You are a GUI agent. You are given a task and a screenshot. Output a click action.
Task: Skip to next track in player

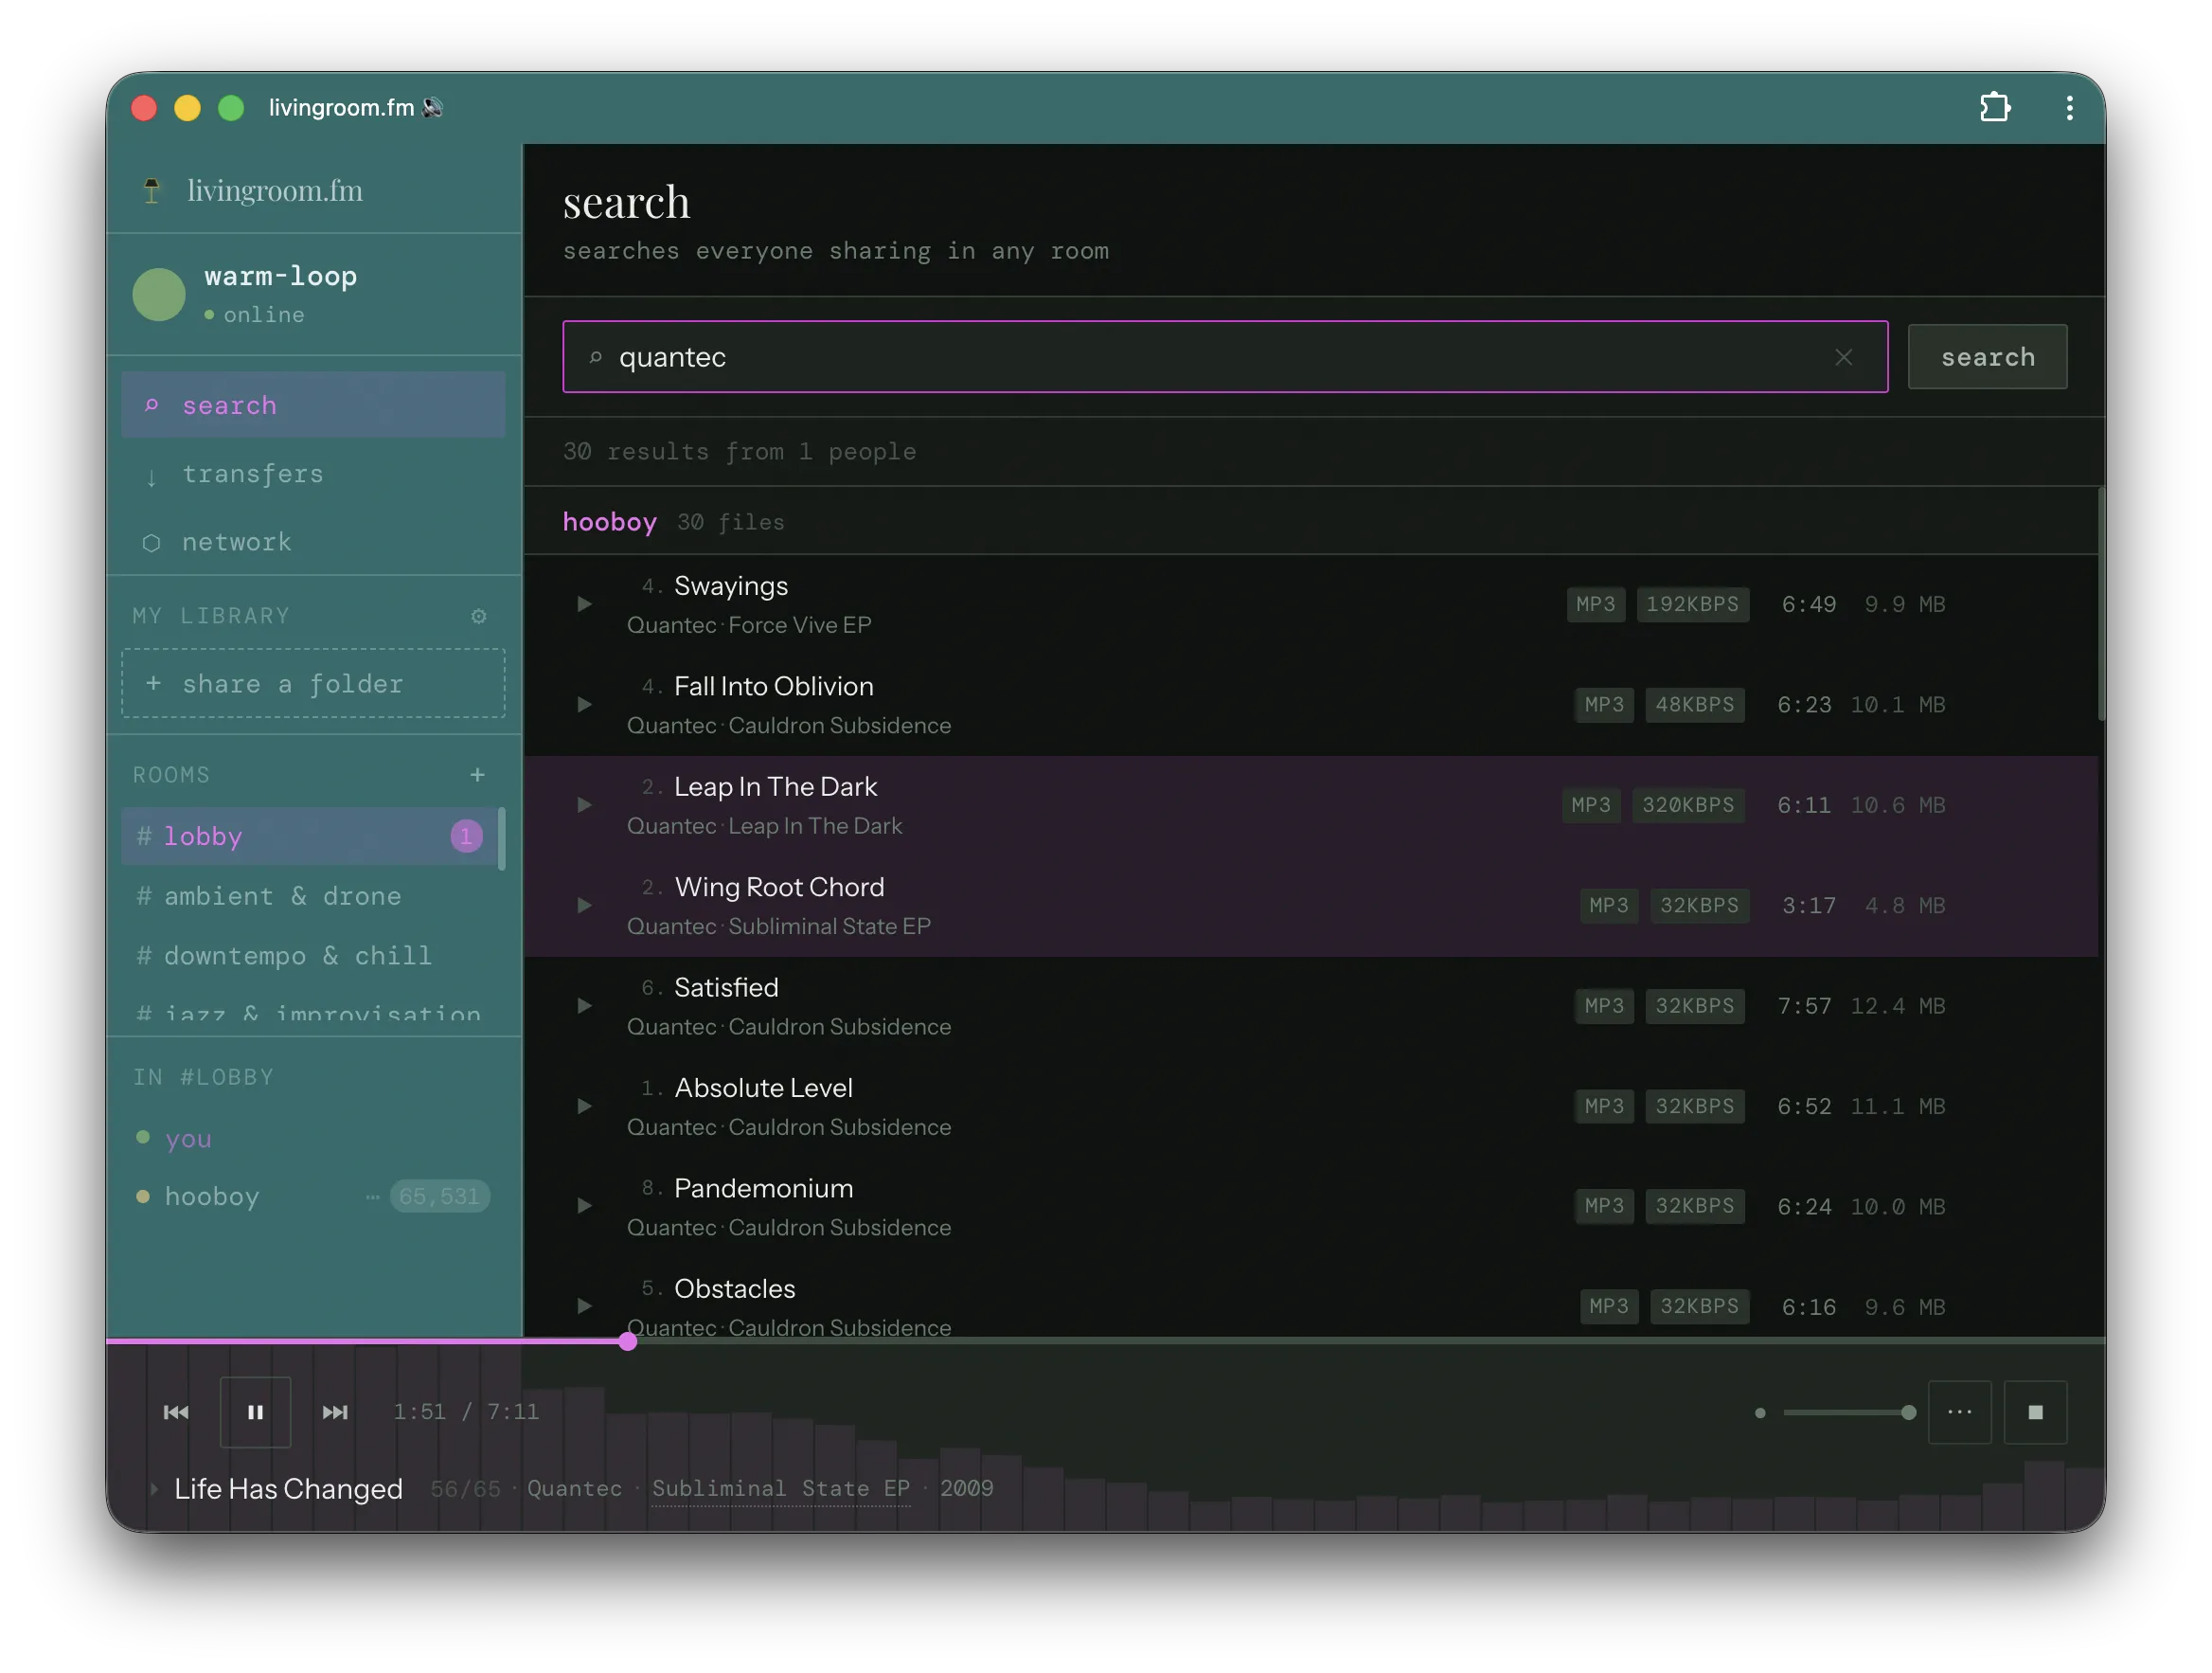[335, 1412]
